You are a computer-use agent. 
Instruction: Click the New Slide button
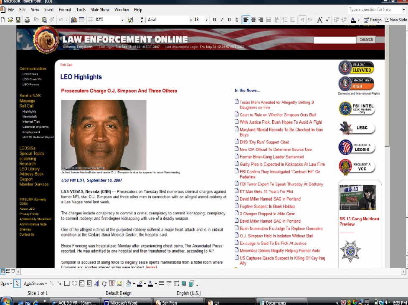pyautogui.click(x=395, y=20)
